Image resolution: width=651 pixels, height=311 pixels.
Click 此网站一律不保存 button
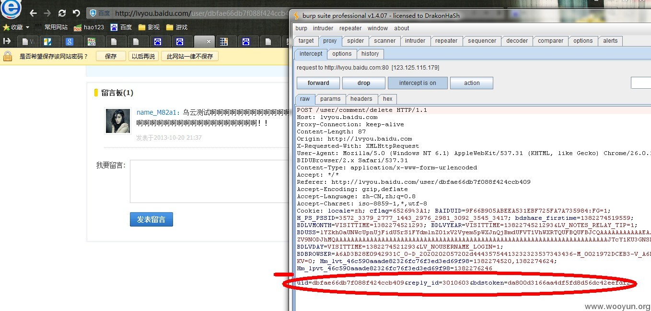190,56
